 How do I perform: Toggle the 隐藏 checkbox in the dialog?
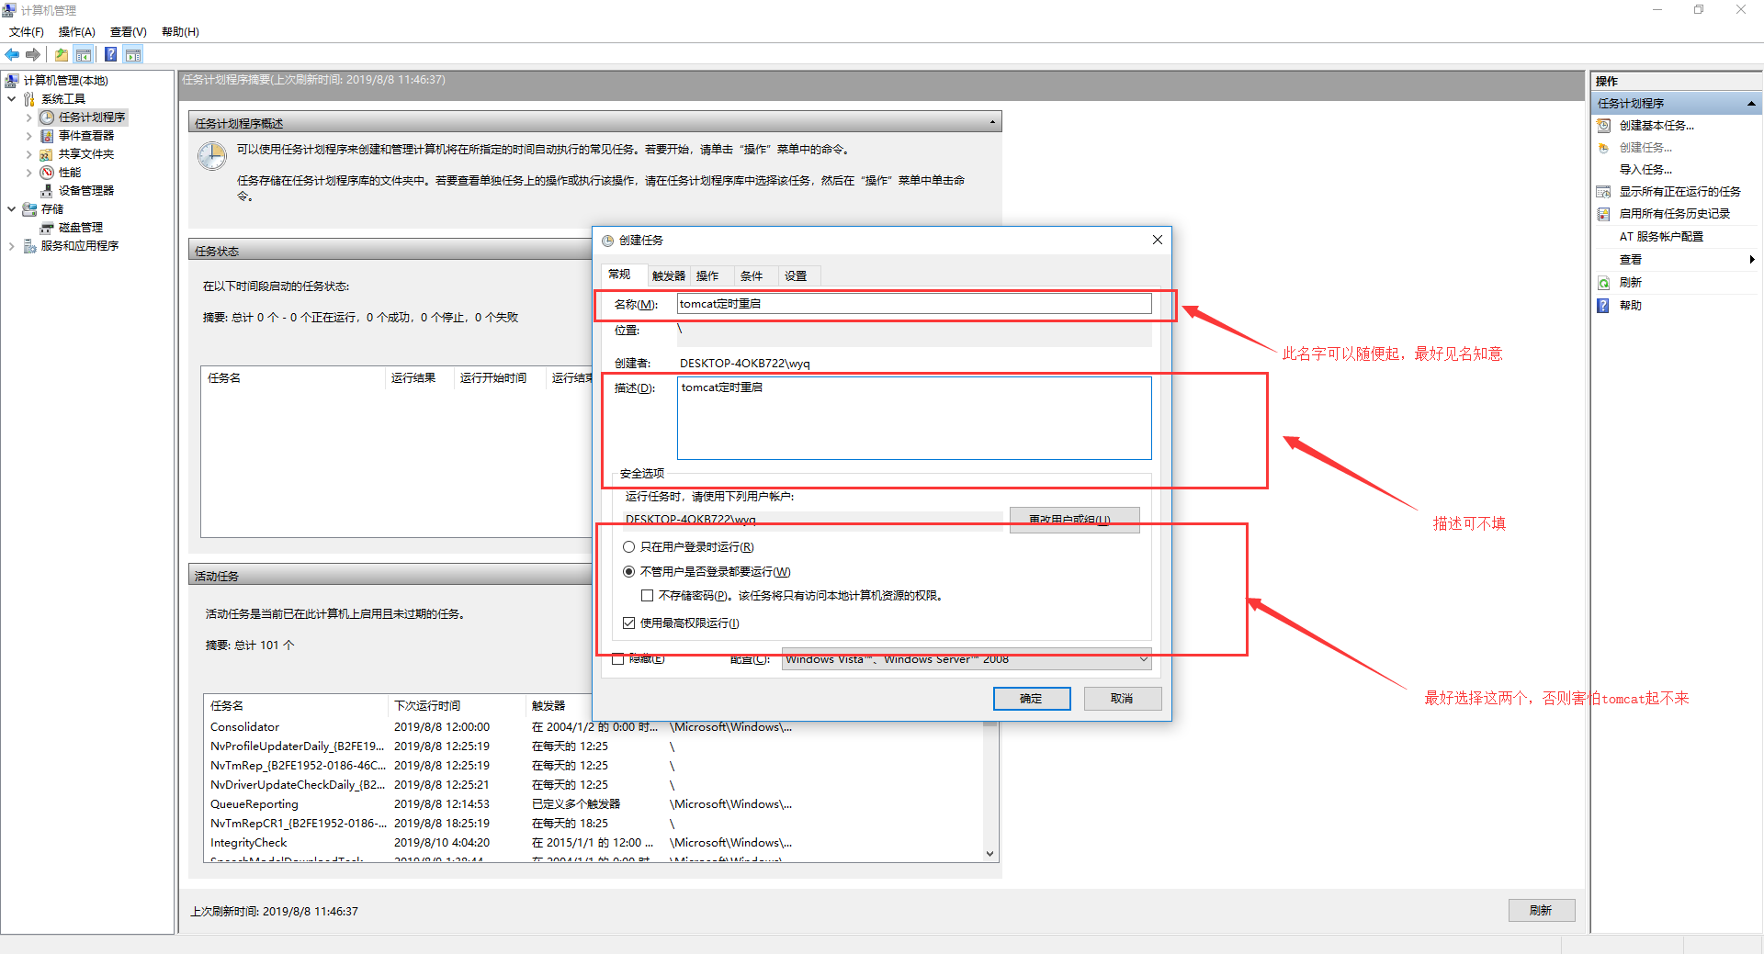tap(618, 659)
